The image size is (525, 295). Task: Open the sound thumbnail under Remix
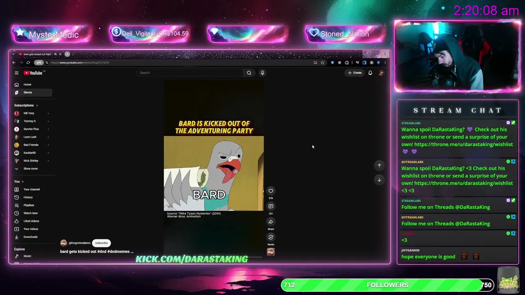pos(271,252)
